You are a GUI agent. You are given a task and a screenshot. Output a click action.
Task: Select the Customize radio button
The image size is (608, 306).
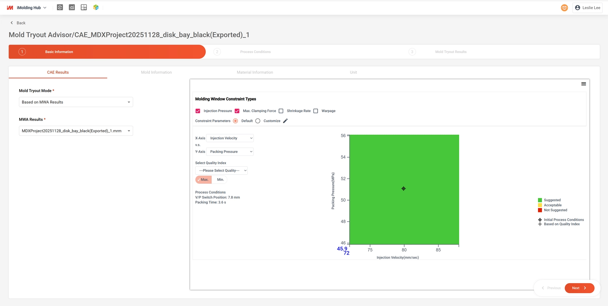[x=258, y=121]
